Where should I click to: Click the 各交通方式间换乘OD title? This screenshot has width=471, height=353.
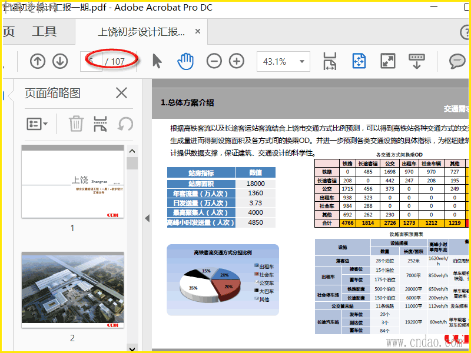click(399, 155)
